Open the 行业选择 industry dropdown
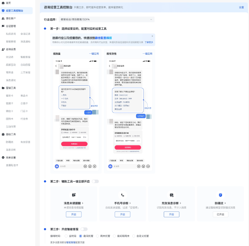 [x=106, y=19]
